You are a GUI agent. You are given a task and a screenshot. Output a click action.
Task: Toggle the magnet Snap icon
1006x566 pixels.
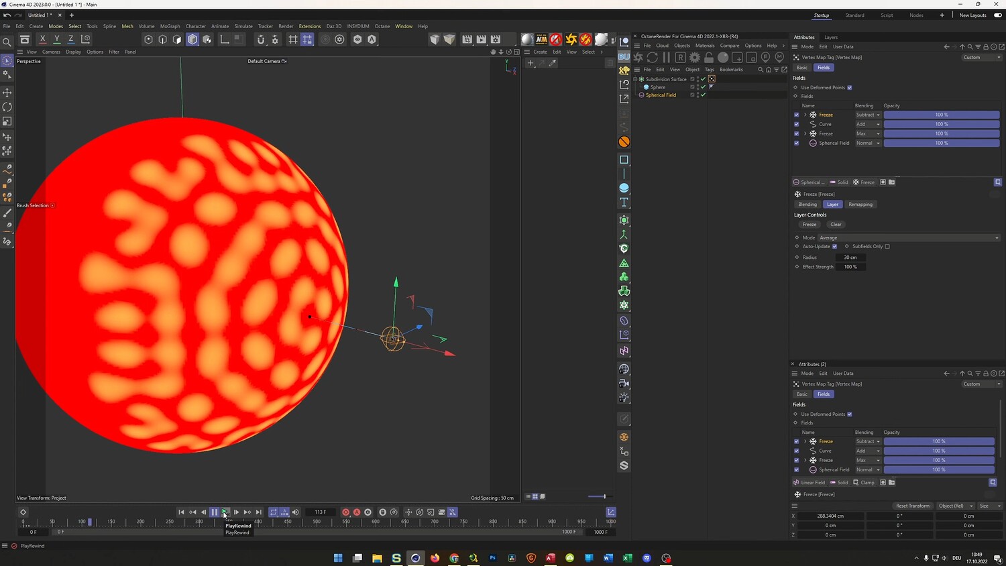click(261, 40)
